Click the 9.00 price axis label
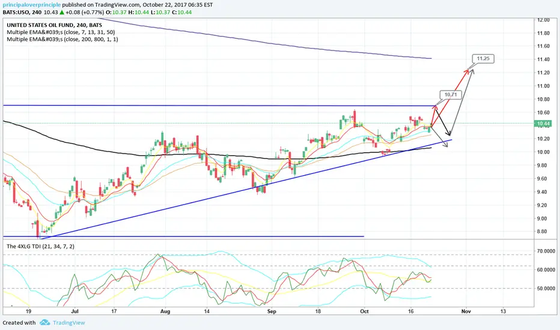 point(543,218)
